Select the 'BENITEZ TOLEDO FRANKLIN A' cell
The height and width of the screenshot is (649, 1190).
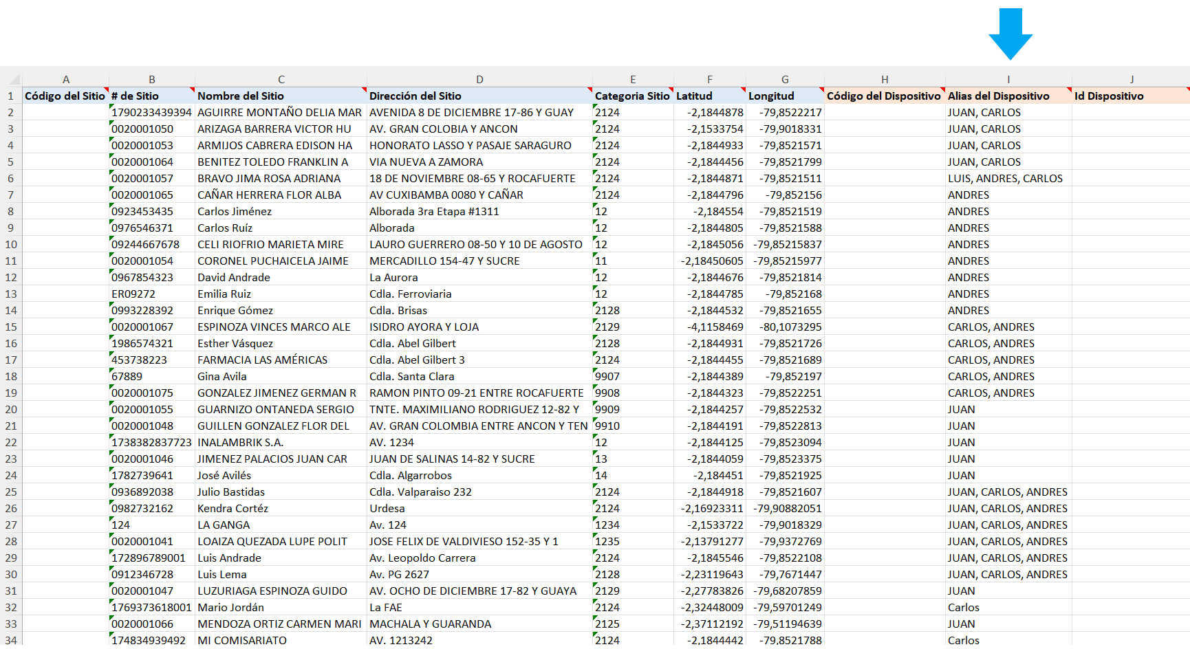pyautogui.click(x=281, y=162)
